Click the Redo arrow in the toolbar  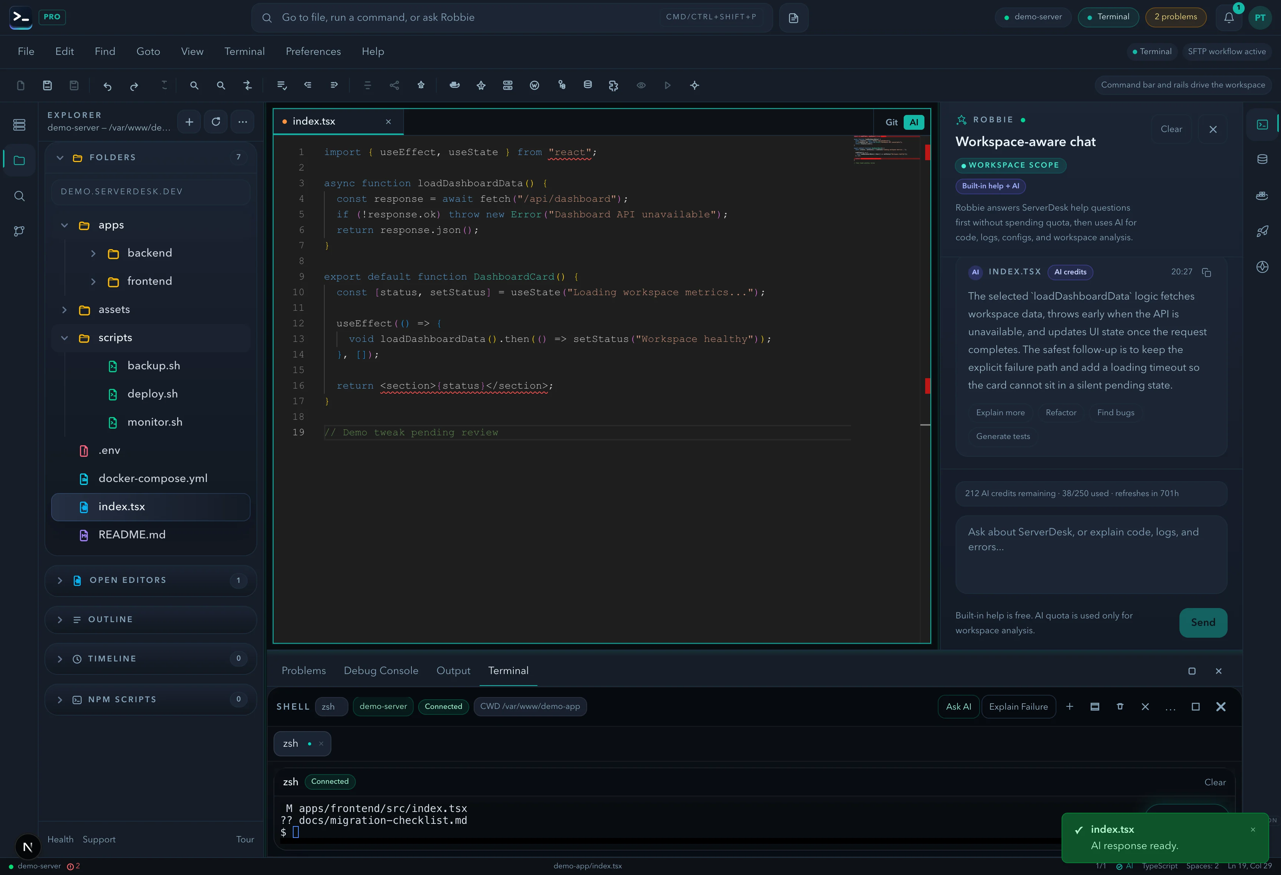(x=134, y=85)
